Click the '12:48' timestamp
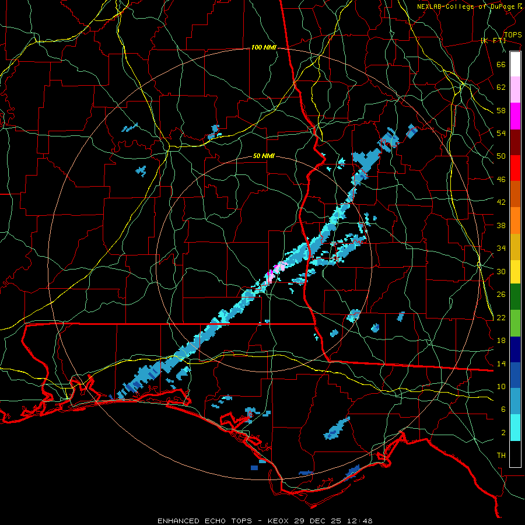 (x=359, y=521)
